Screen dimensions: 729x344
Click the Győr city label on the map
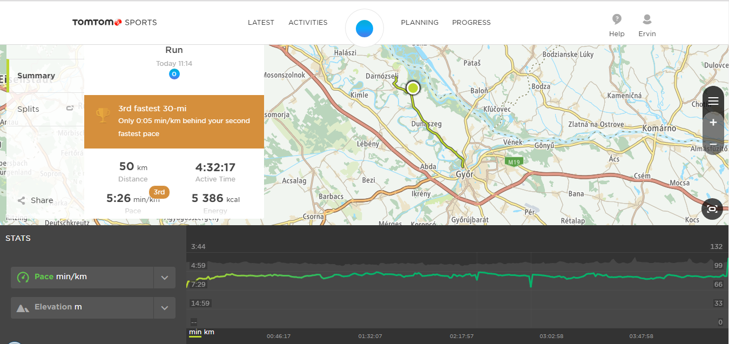(465, 175)
